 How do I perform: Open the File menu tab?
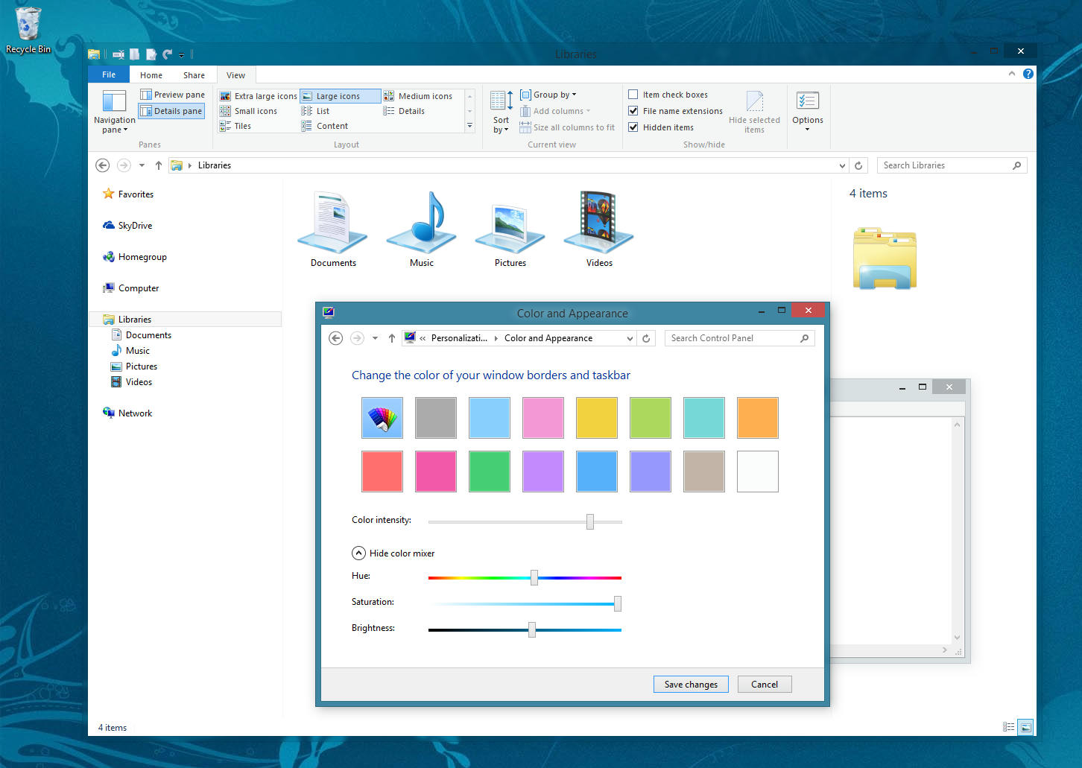(x=109, y=74)
